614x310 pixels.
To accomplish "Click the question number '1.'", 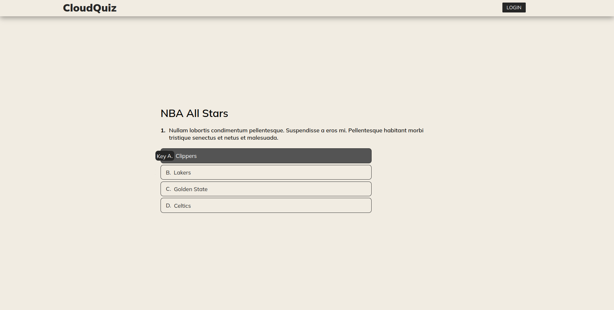I will pyautogui.click(x=163, y=130).
